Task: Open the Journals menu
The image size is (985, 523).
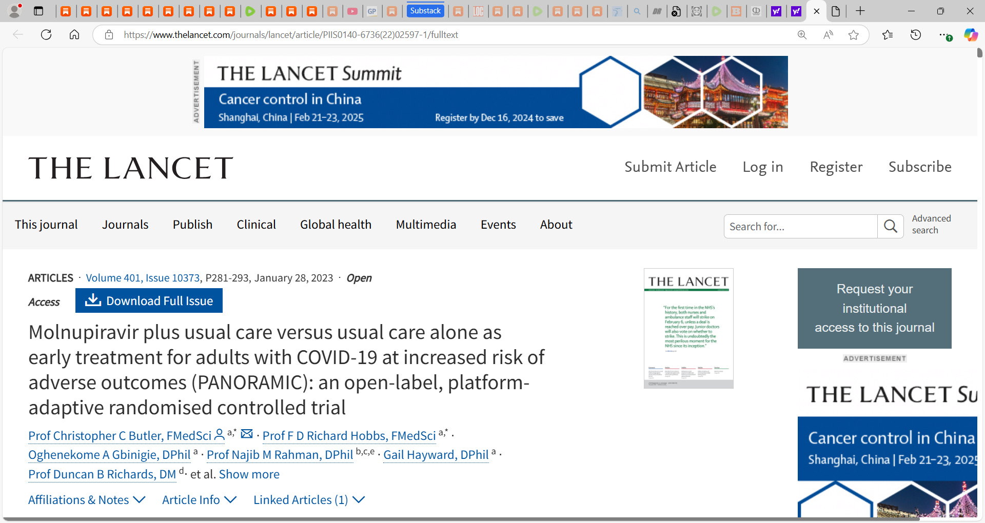Action: [125, 225]
